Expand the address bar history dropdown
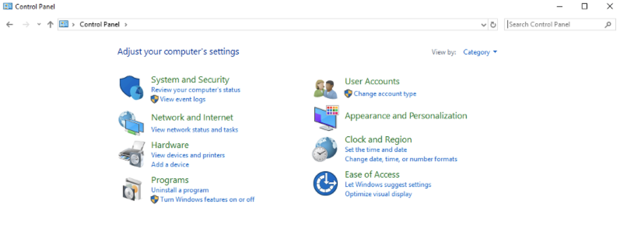Screen dimensions: 620x237 [x=484, y=25]
